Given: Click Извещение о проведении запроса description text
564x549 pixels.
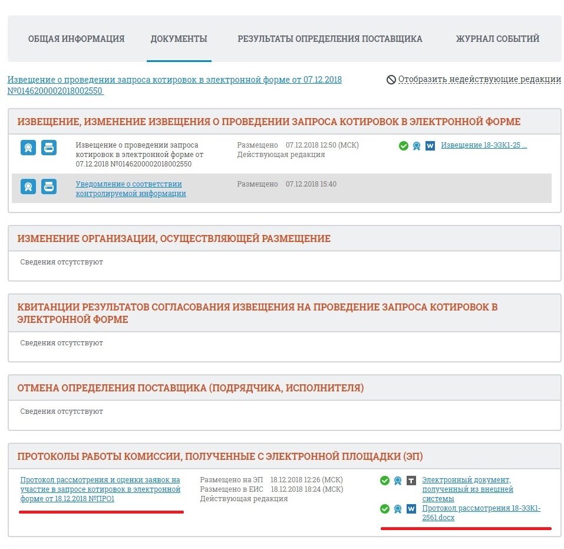Looking at the screenshot, I should pyautogui.click(x=139, y=155).
